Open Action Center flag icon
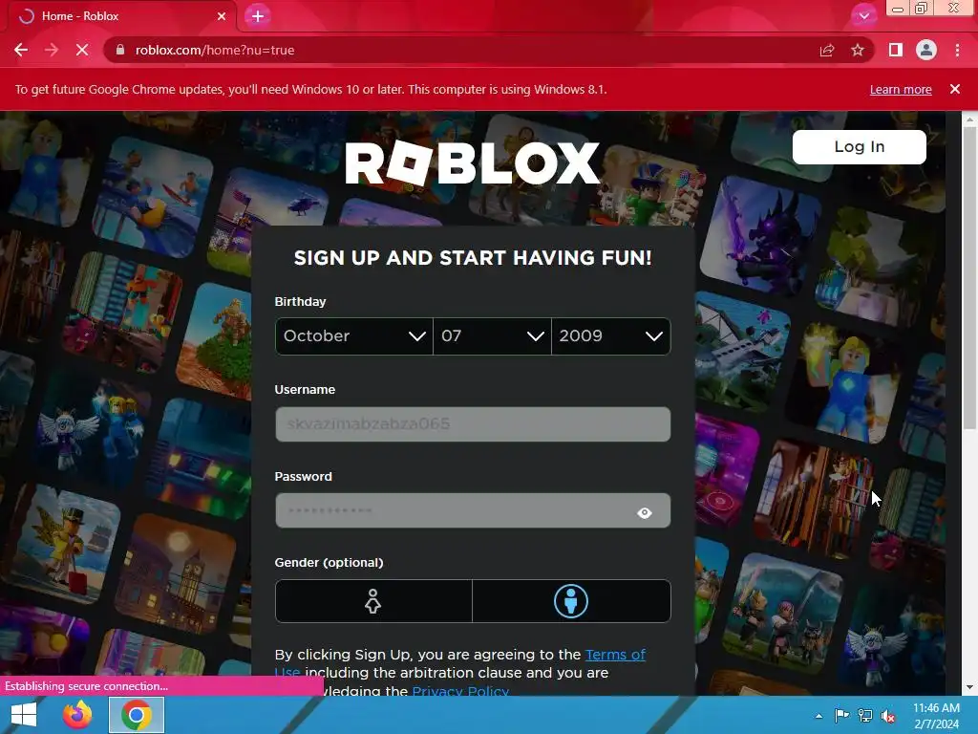Screen dimensions: 978x734 [841, 716]
